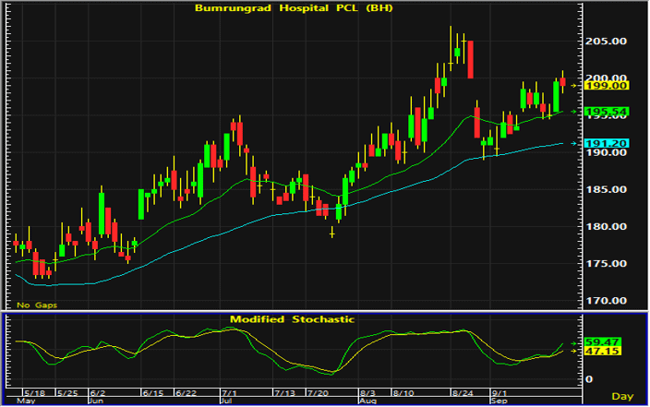
Task: Click the Sep month label
Action: coord(499,401)
